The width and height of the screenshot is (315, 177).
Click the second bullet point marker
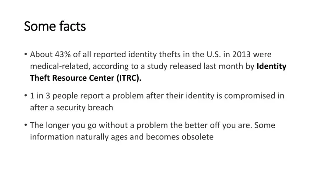pyautogui.click(x=25, y=96)
